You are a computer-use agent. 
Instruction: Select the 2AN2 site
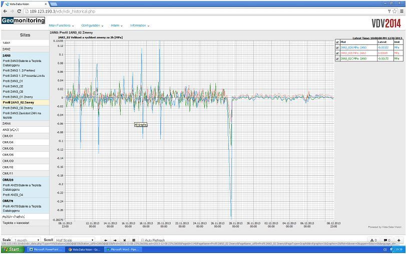pos(25,49)
